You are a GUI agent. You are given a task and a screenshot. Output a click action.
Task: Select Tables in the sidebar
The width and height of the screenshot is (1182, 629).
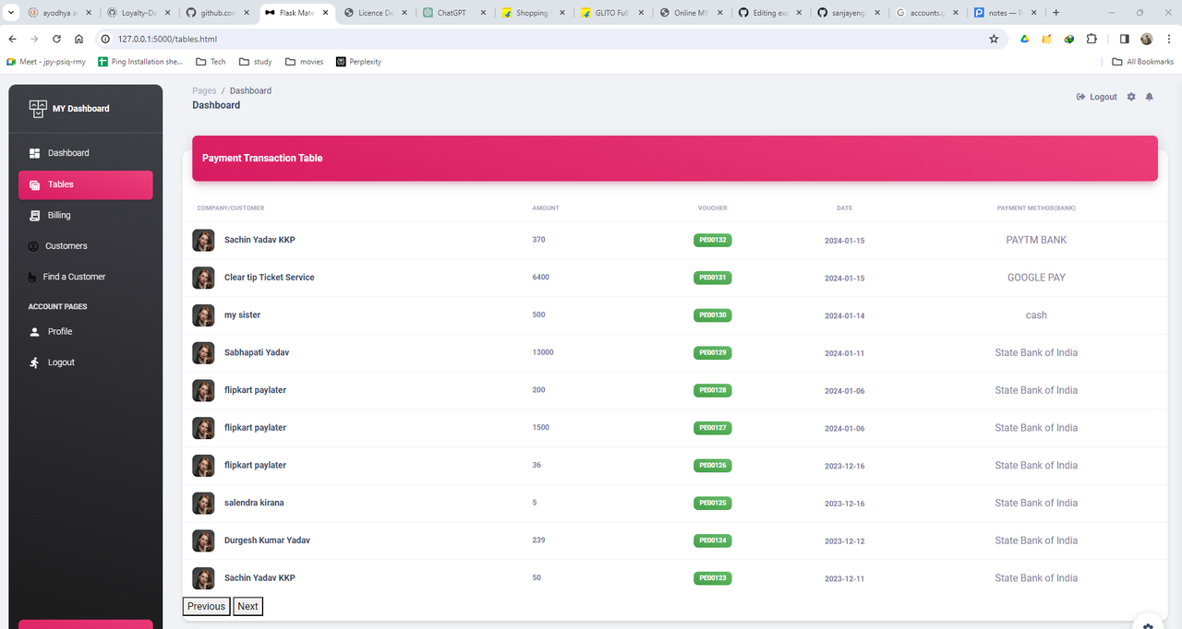[85, 184]
